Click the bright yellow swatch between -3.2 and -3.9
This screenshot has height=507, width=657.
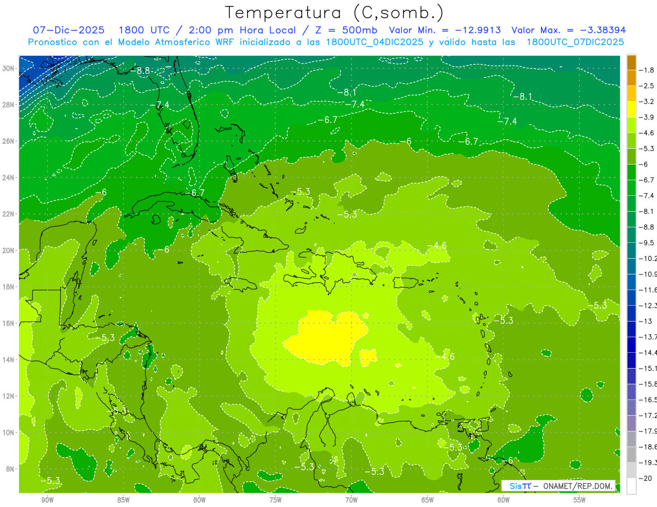tap(631, 109)
